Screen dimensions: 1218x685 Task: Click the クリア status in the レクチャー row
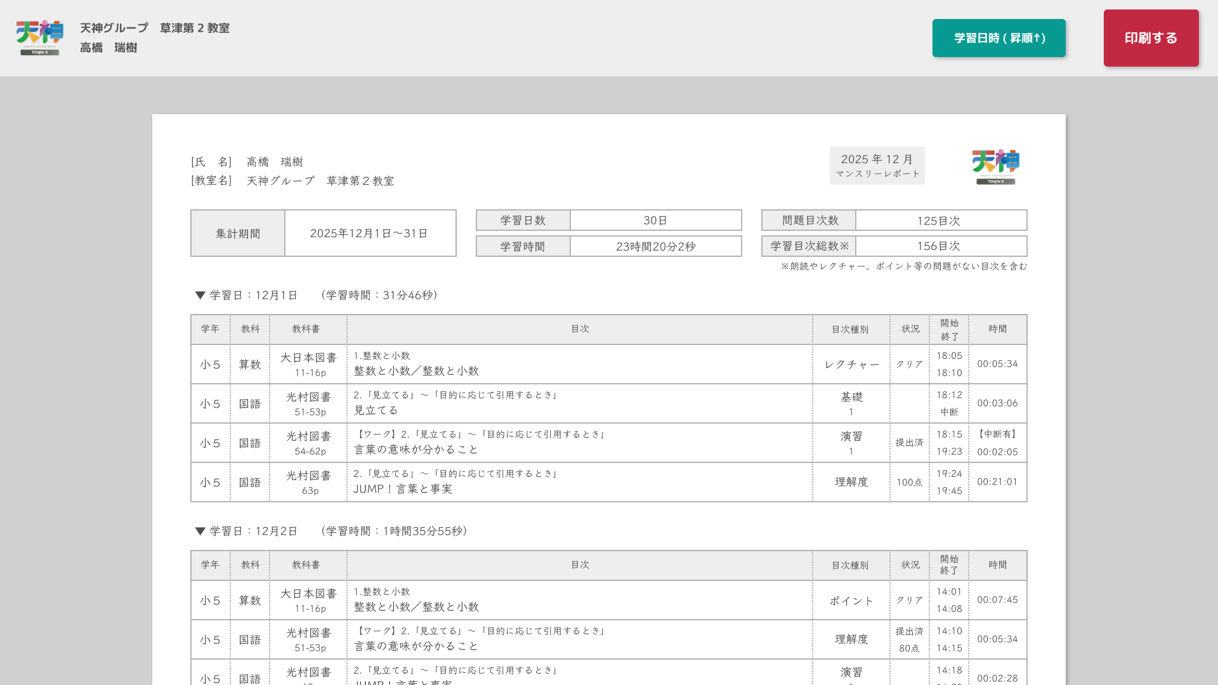910,364
